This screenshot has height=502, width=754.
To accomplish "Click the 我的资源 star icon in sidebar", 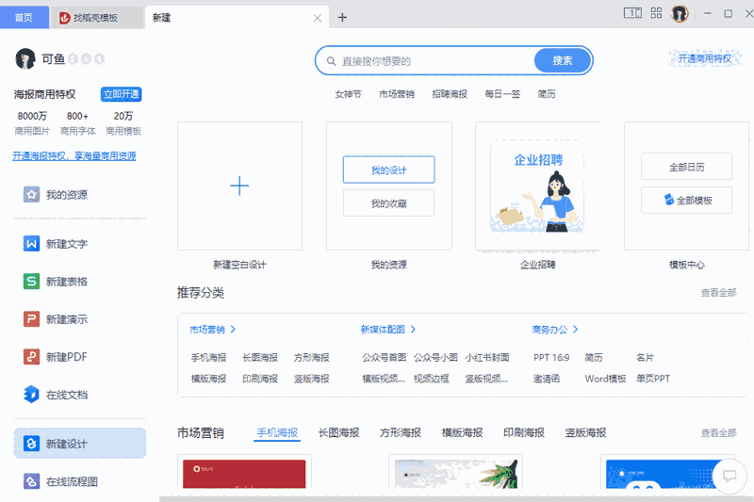I will (31, 195).
